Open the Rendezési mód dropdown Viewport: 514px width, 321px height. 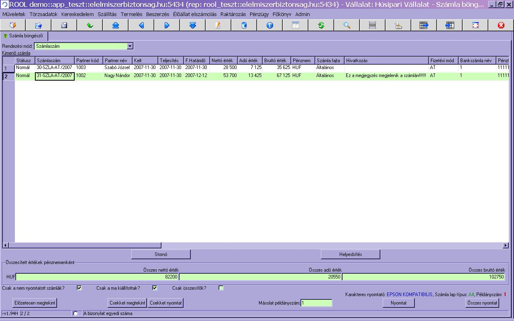[x=130, y=46]
